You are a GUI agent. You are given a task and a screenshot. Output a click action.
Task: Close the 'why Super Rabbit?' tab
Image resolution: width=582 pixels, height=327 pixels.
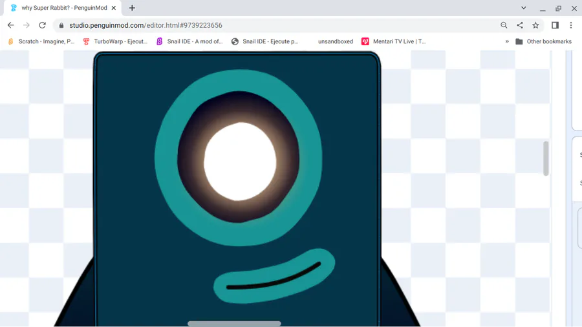coord(114,8)
